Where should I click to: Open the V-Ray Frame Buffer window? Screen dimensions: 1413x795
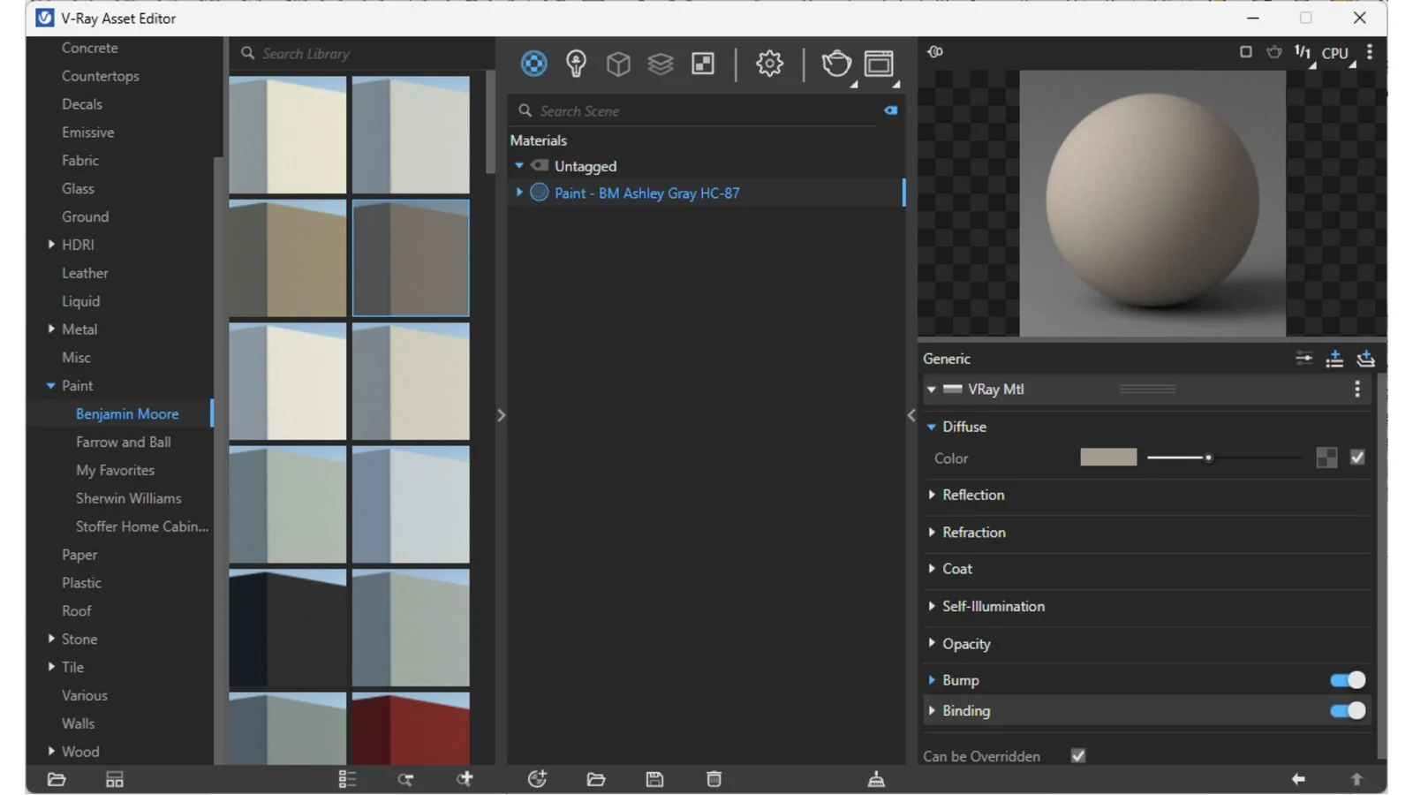[879, 63]
